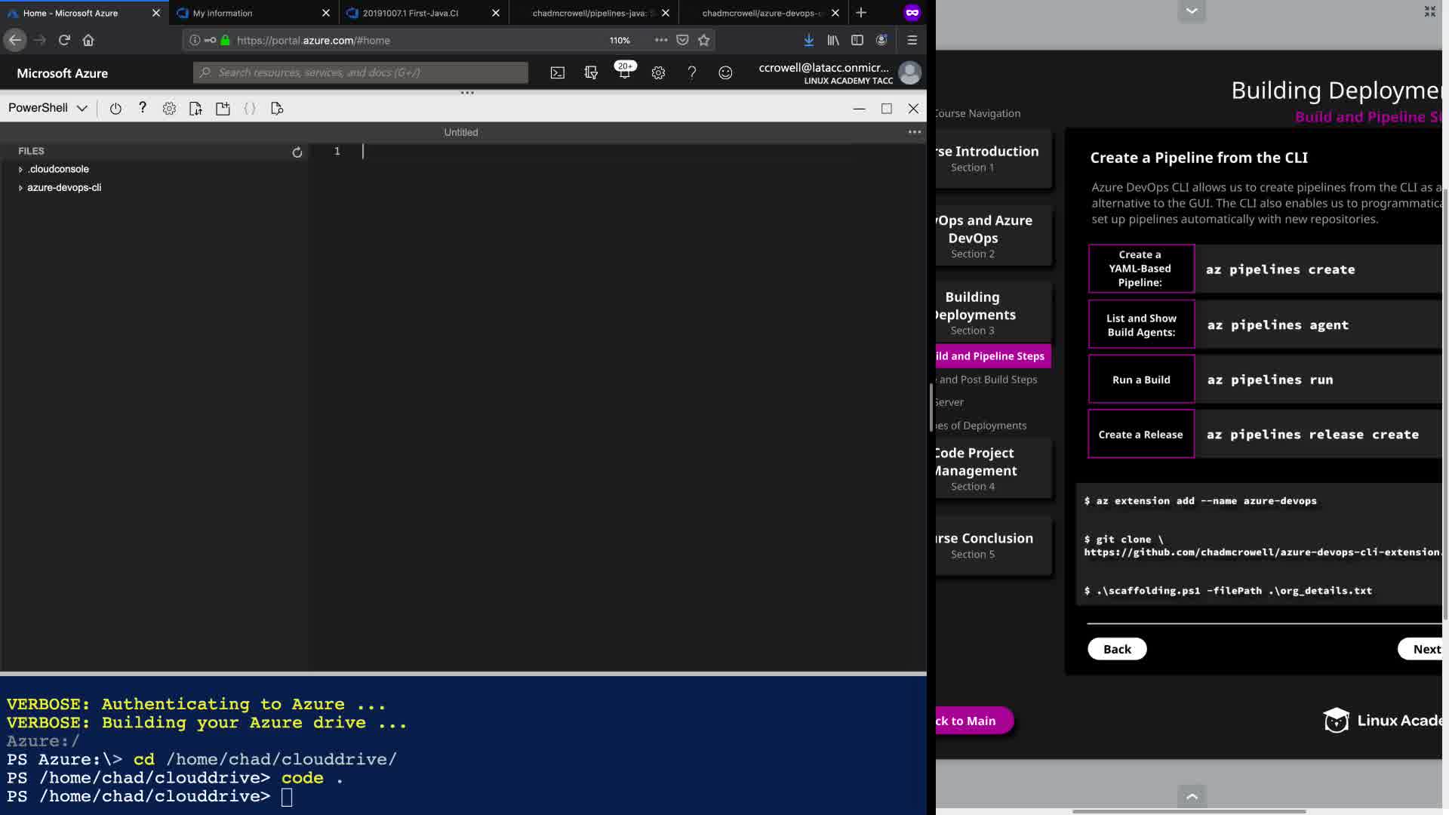Click the Back button in course

tap(1117, 649)
